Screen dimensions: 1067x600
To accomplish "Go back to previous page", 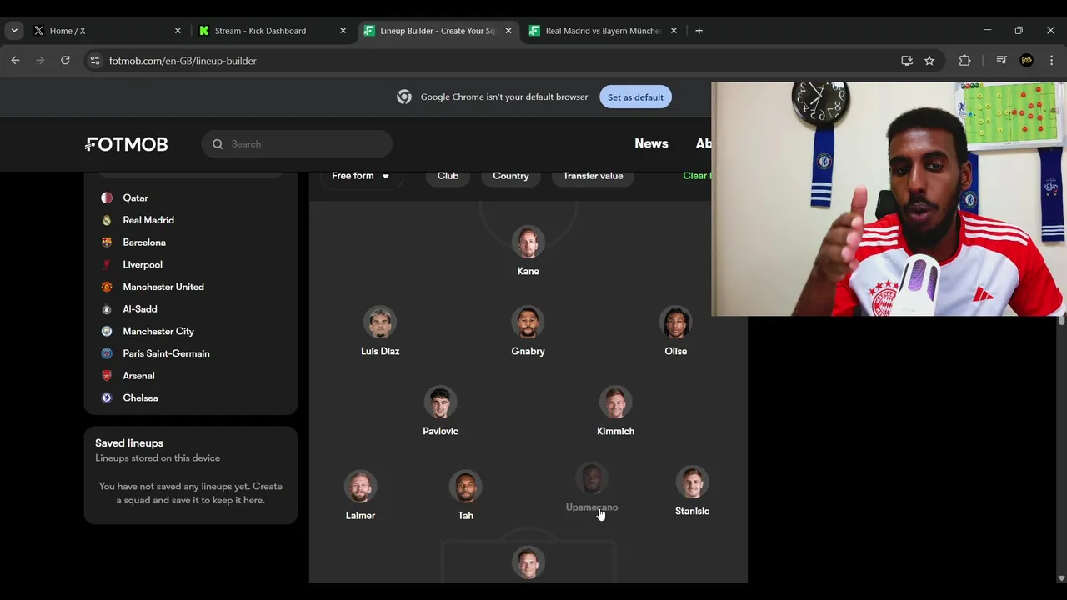I will pyautogui.click(x=15, y=61).
